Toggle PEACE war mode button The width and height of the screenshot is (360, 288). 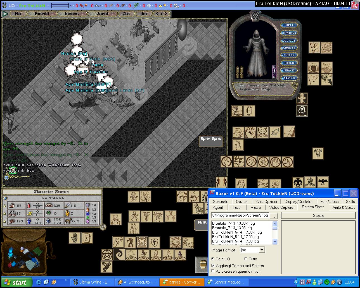click(x=289, y=71)
